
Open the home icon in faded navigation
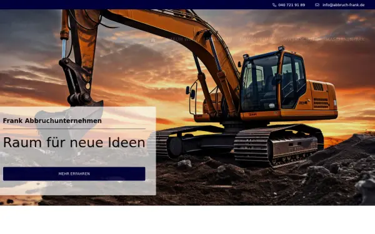[153, 41]
